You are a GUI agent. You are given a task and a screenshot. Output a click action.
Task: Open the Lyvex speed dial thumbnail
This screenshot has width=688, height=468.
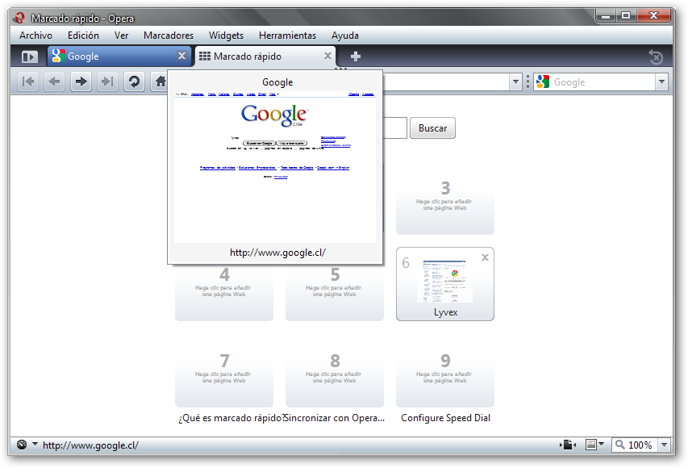pos(444,280)
